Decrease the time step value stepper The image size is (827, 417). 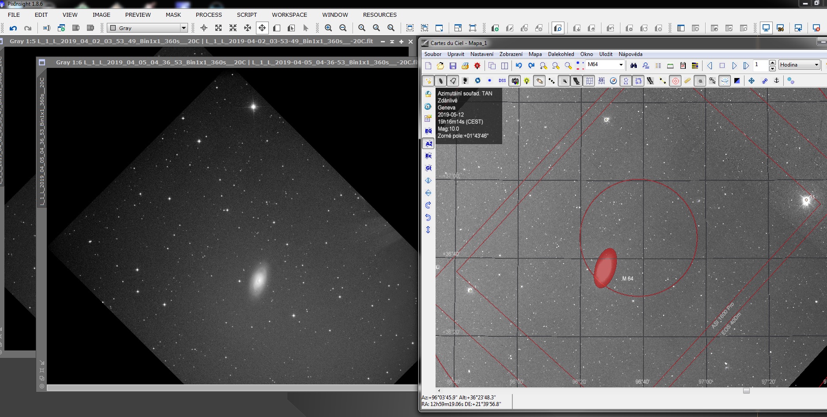coord(772,68)
